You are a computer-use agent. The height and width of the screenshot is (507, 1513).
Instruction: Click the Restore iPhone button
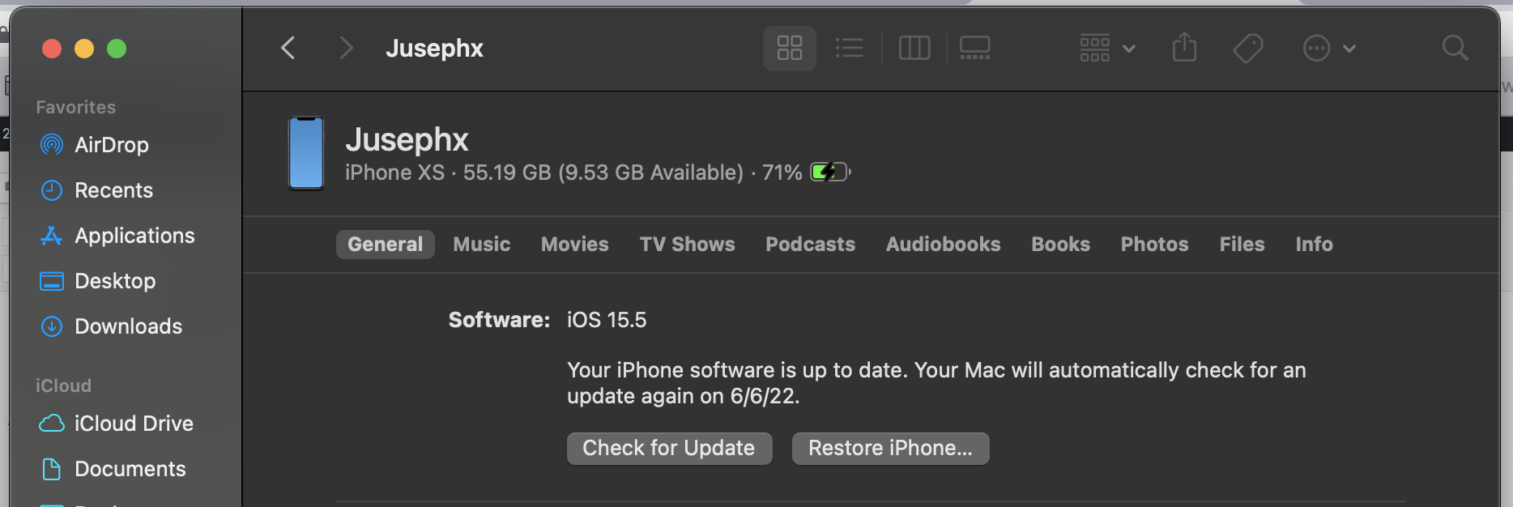click(890, 449)
